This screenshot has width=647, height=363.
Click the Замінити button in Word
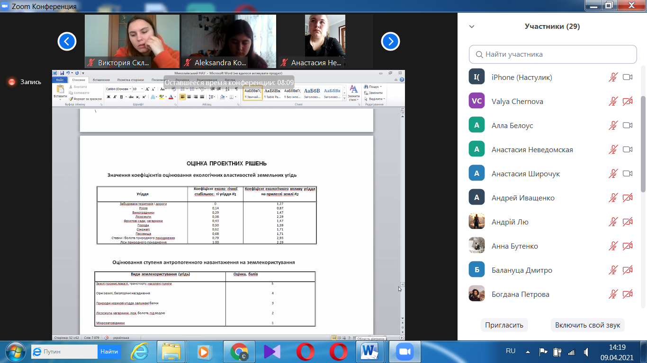coord(373,93)
